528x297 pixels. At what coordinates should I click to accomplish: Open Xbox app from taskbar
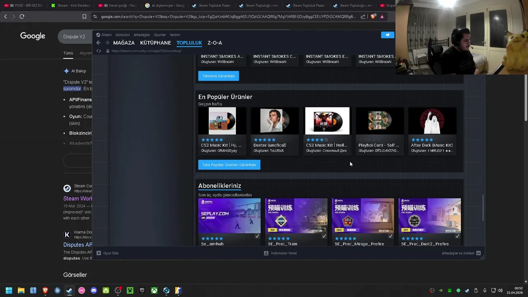154,290
